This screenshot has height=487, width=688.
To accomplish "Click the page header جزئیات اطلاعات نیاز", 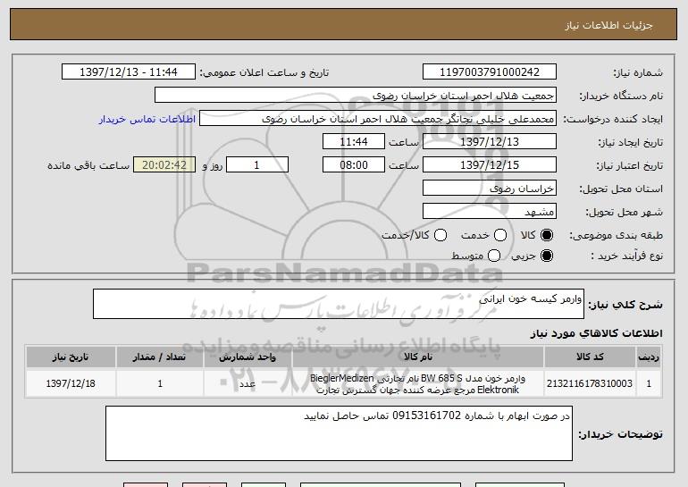I will point(608,25).
